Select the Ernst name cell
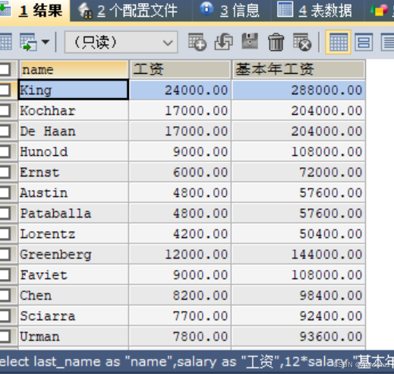The height and width of the screenshot is (374, 394). pos(74,172)
